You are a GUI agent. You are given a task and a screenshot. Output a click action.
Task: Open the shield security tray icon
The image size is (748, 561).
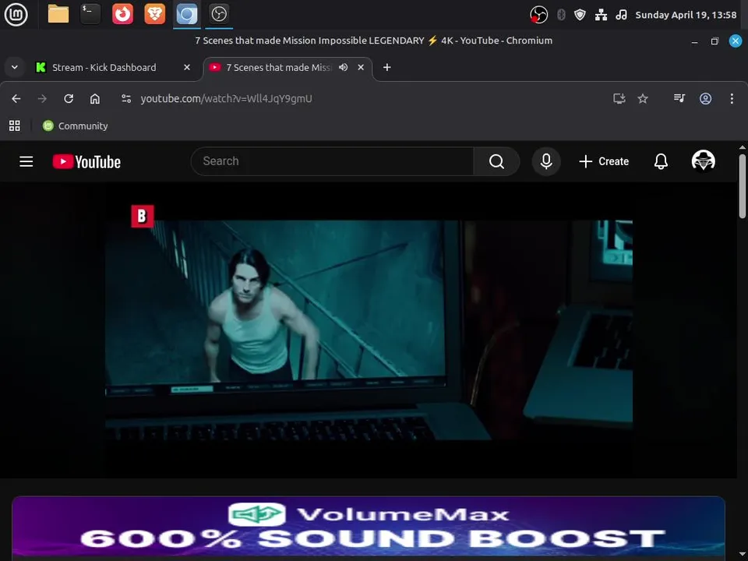click(580, 15)
